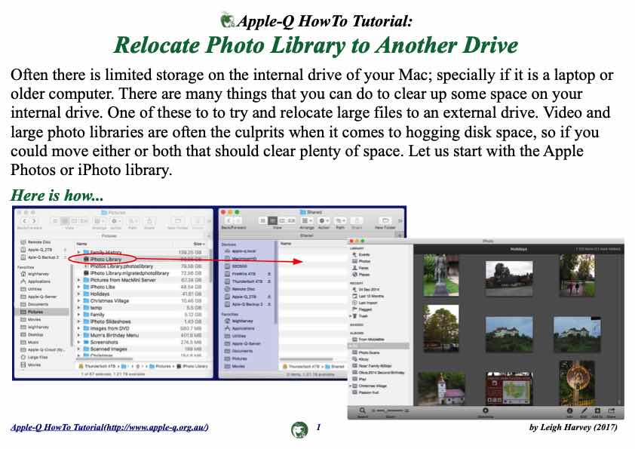Select Applications in Shared window sidebar
635x449 pixels.
point(240,328)
